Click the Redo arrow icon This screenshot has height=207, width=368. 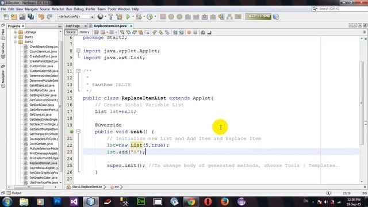(x=49, y=17)
